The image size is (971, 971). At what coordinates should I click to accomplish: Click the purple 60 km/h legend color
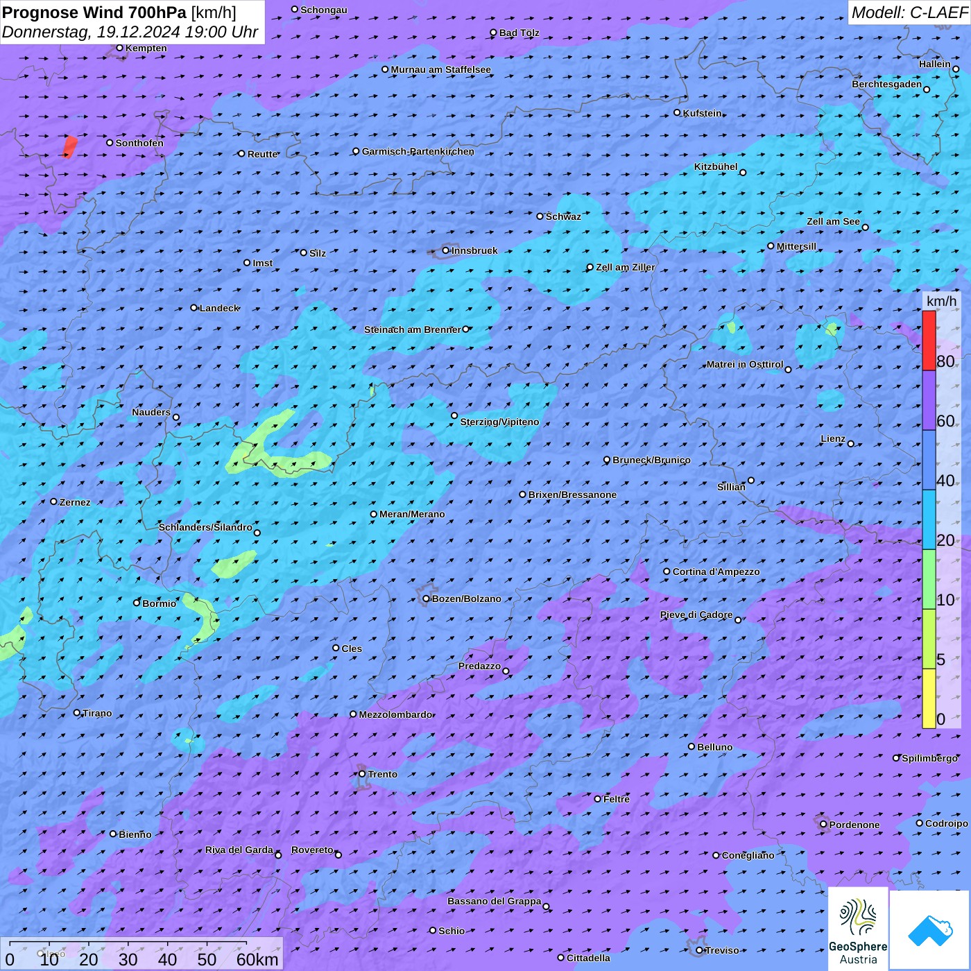[929, 401]
